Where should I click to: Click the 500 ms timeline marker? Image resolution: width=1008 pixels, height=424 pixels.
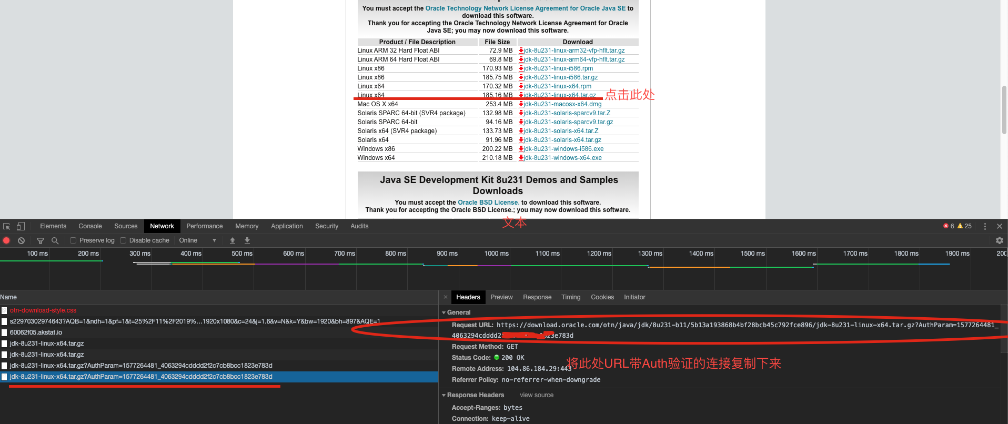[242, 254]
